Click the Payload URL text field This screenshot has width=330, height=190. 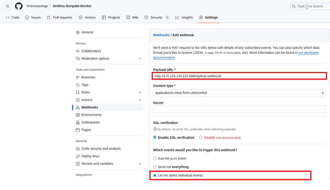click(239, 76)
